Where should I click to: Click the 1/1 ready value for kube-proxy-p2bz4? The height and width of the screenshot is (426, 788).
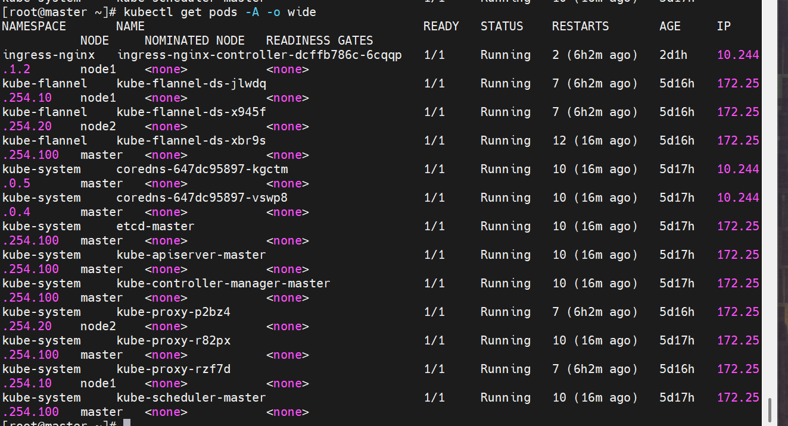(x=434, y=312)
